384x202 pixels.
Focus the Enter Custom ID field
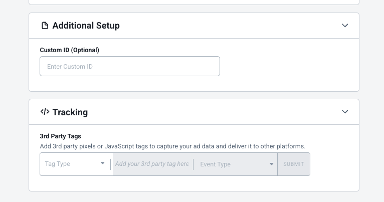130,66
